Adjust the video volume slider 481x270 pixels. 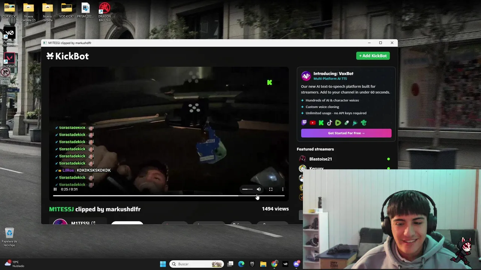tap(247, 189)
